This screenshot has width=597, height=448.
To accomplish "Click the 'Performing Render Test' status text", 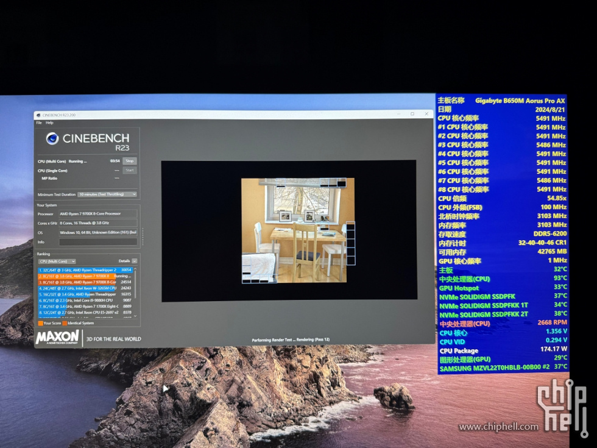I will [291, 340].
